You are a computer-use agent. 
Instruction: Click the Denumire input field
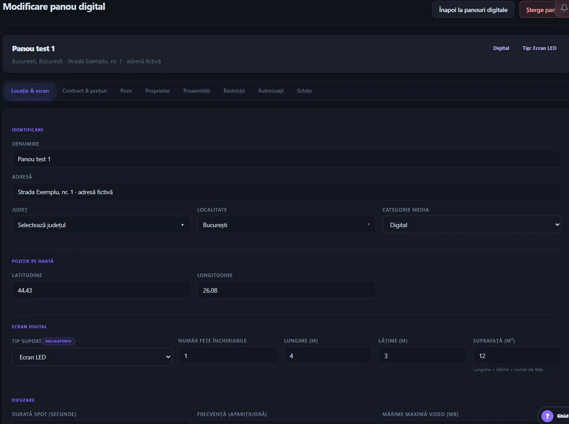coord(286,159)
